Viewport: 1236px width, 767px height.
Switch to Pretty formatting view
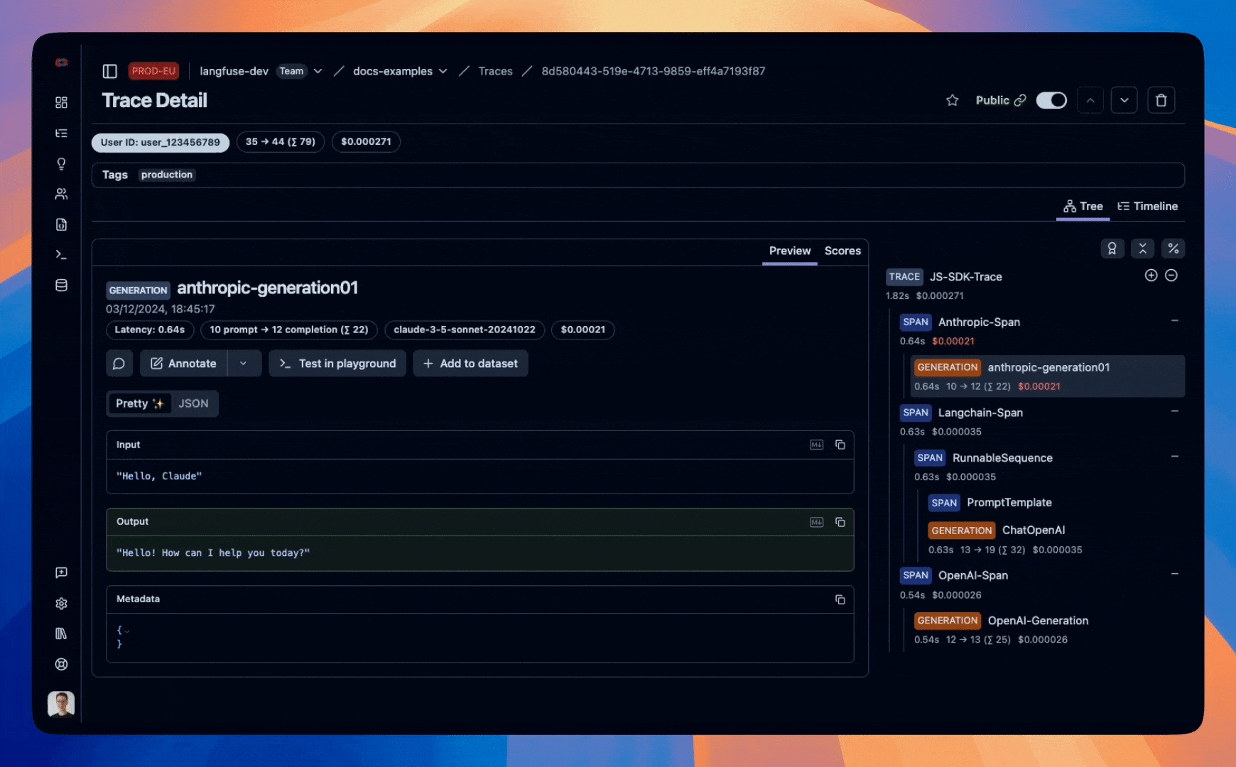(140, 403)
